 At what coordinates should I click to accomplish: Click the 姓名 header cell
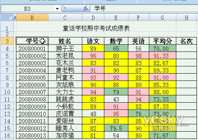click(65, 41)
